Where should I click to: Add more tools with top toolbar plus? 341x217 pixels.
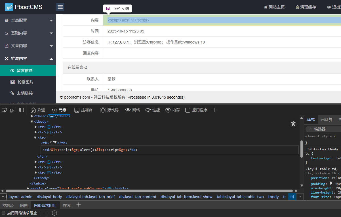tap(215, 110)
